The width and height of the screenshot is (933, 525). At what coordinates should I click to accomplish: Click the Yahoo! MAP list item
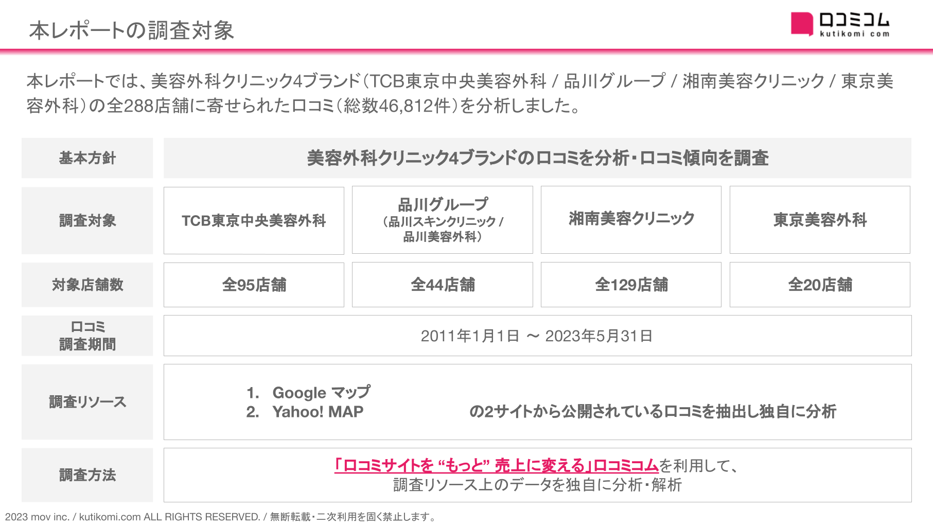(x=305, y=412)
